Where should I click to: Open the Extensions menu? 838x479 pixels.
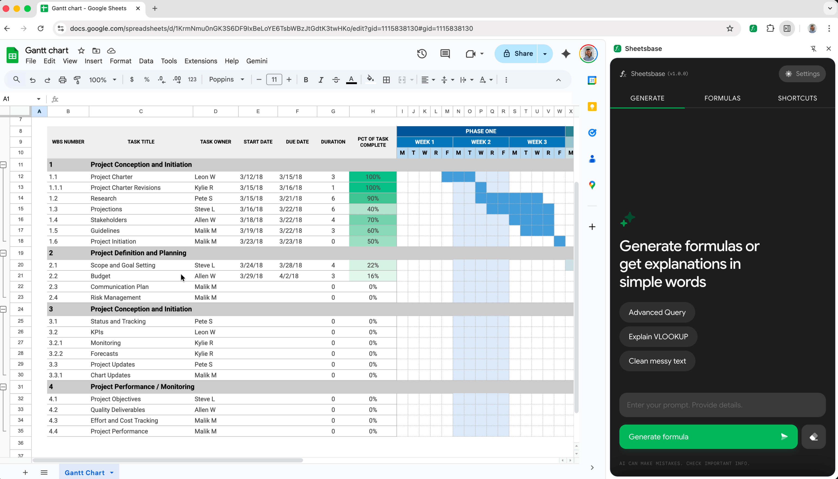click(x=201, y=61)
